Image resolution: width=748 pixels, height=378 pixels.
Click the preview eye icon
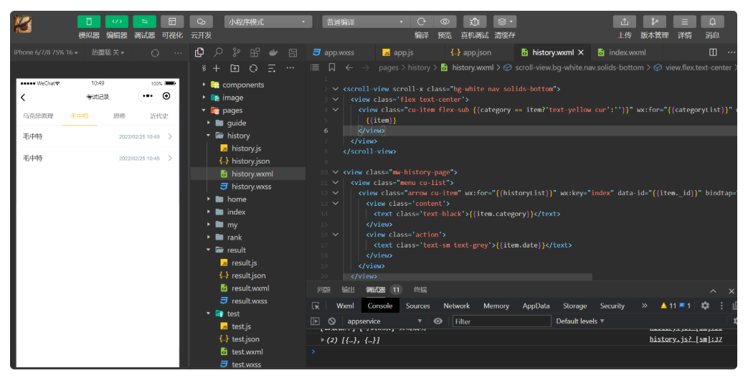[445, 22]
